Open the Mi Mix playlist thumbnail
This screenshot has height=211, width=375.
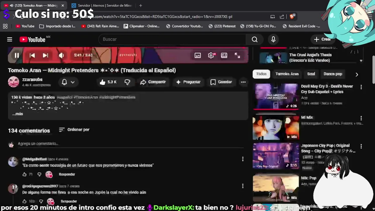click(276, 127)
